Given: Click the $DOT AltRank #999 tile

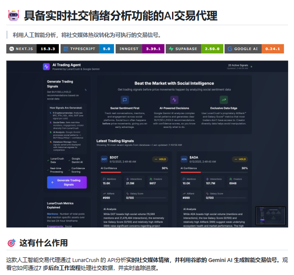Looking at the screenshot, I should click(x=111, y=196).
